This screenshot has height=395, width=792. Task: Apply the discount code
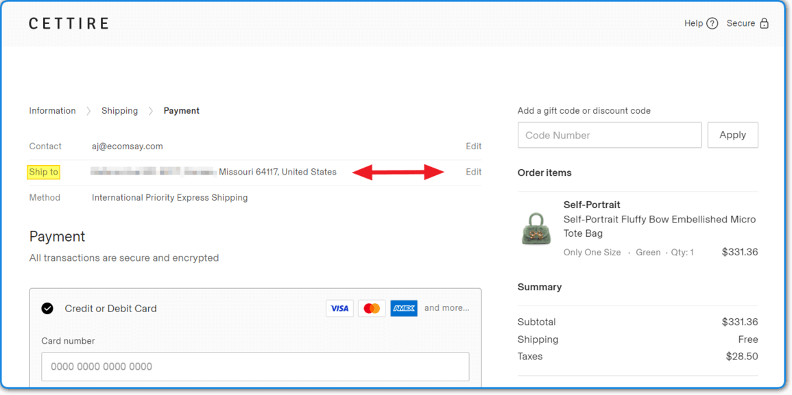pyautogui.click(x=733, y=135)
